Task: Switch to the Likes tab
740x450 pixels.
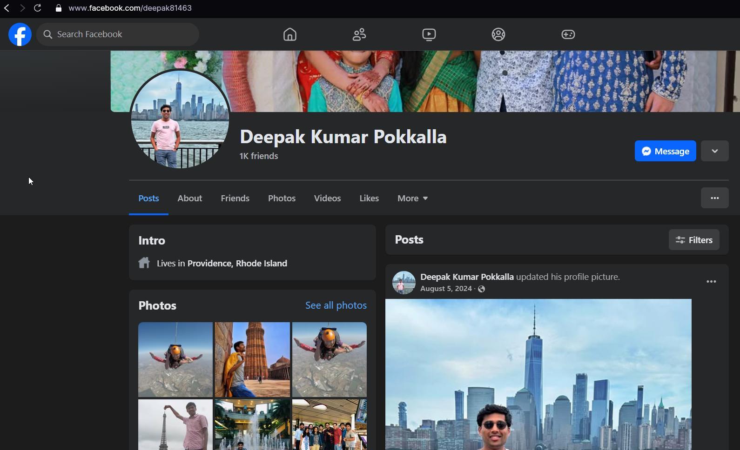Action: [x=369, y=199]
